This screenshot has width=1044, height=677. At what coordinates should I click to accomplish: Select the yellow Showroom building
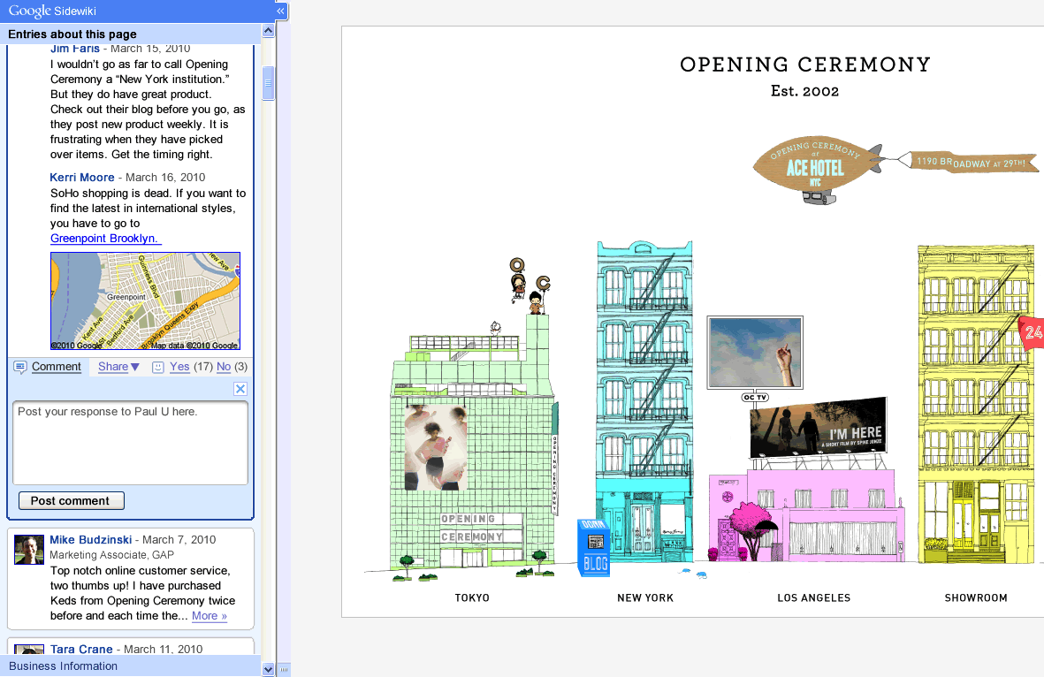coord(975,405)
